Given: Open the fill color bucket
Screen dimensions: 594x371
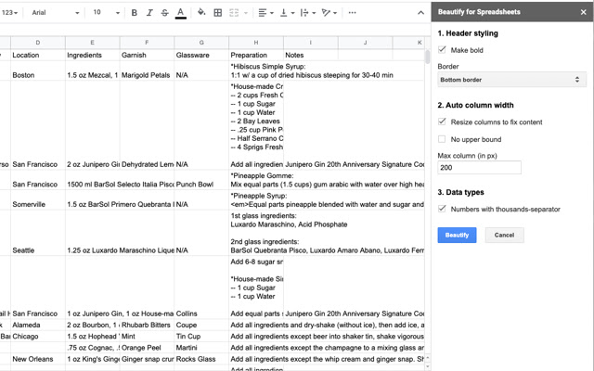Looking at the screenshot, I should tap(201, 13).
